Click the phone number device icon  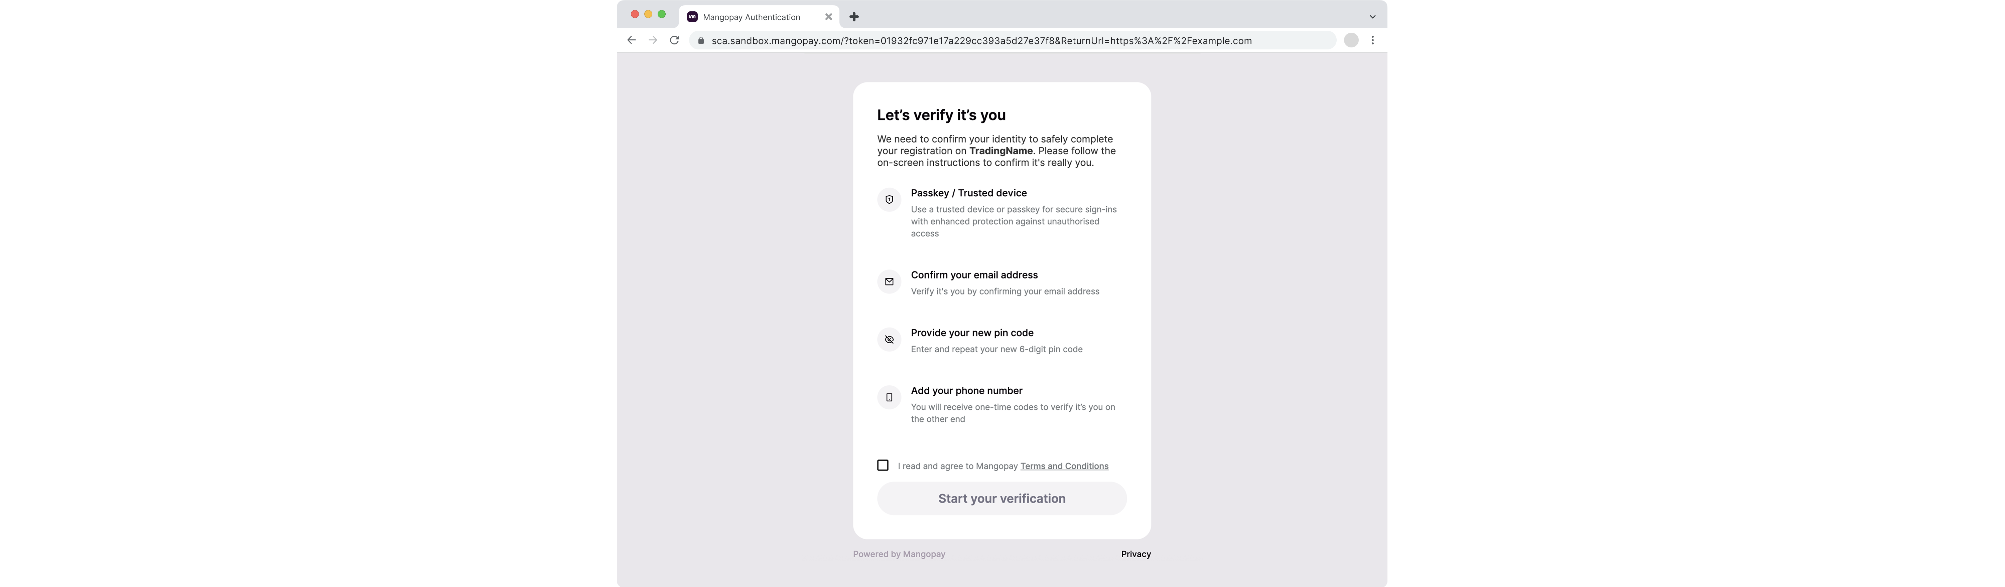889,397
